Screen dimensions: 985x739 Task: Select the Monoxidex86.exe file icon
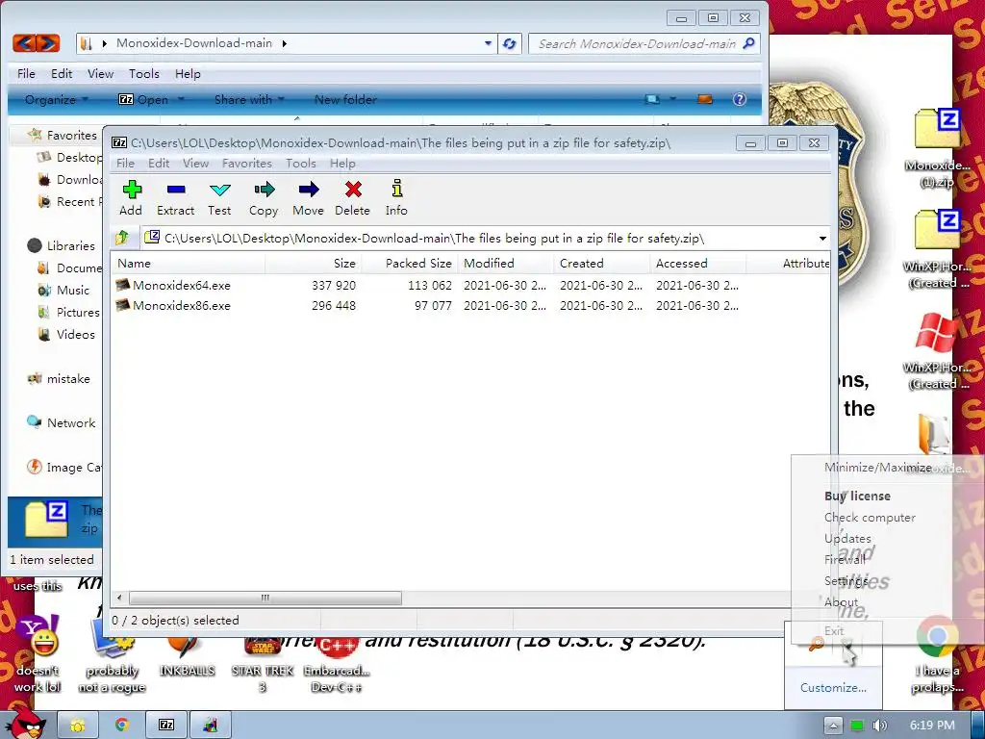122,305
